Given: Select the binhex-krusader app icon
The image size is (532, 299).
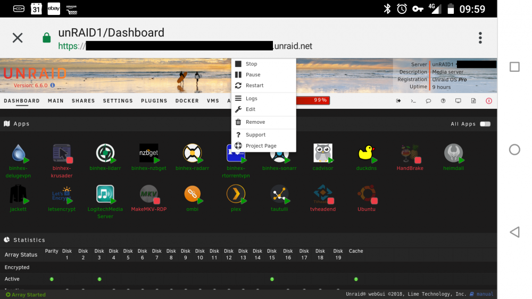Looking at the screenshot, I should (62, 153).
